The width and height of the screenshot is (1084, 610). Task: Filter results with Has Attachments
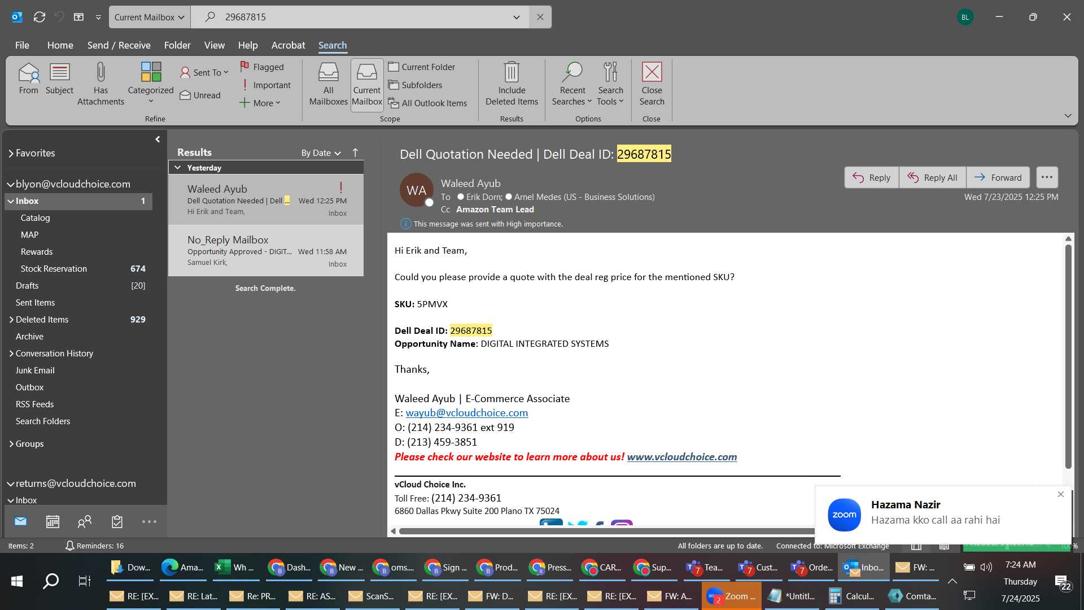100,84
